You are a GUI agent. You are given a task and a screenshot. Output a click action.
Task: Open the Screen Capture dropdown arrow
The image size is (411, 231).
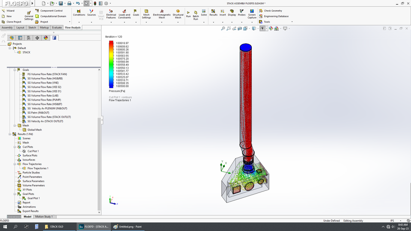tap(252, 22)
